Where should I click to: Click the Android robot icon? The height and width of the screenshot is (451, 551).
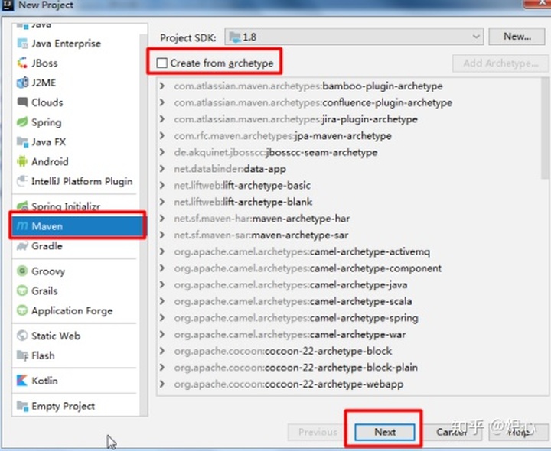[x=22, y=161]
